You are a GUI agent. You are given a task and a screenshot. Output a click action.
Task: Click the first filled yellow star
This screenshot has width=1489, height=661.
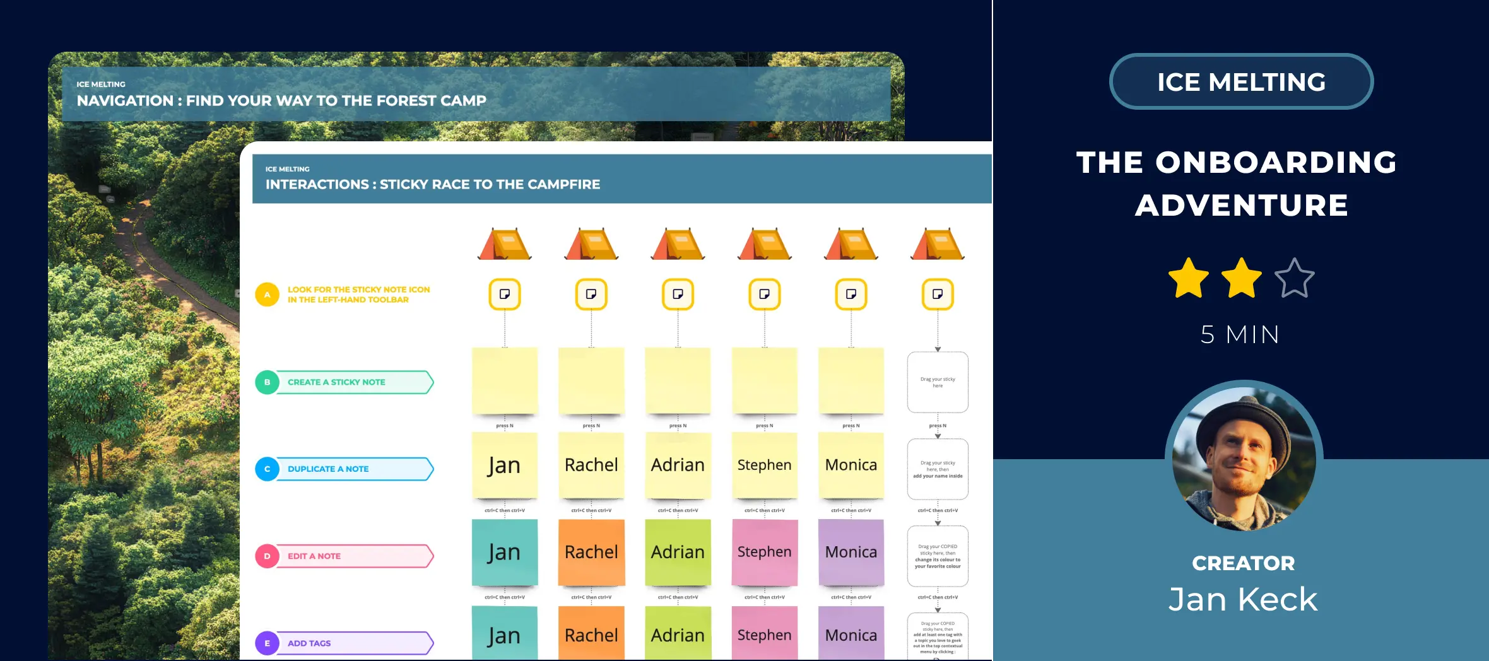click(1188, 278)
